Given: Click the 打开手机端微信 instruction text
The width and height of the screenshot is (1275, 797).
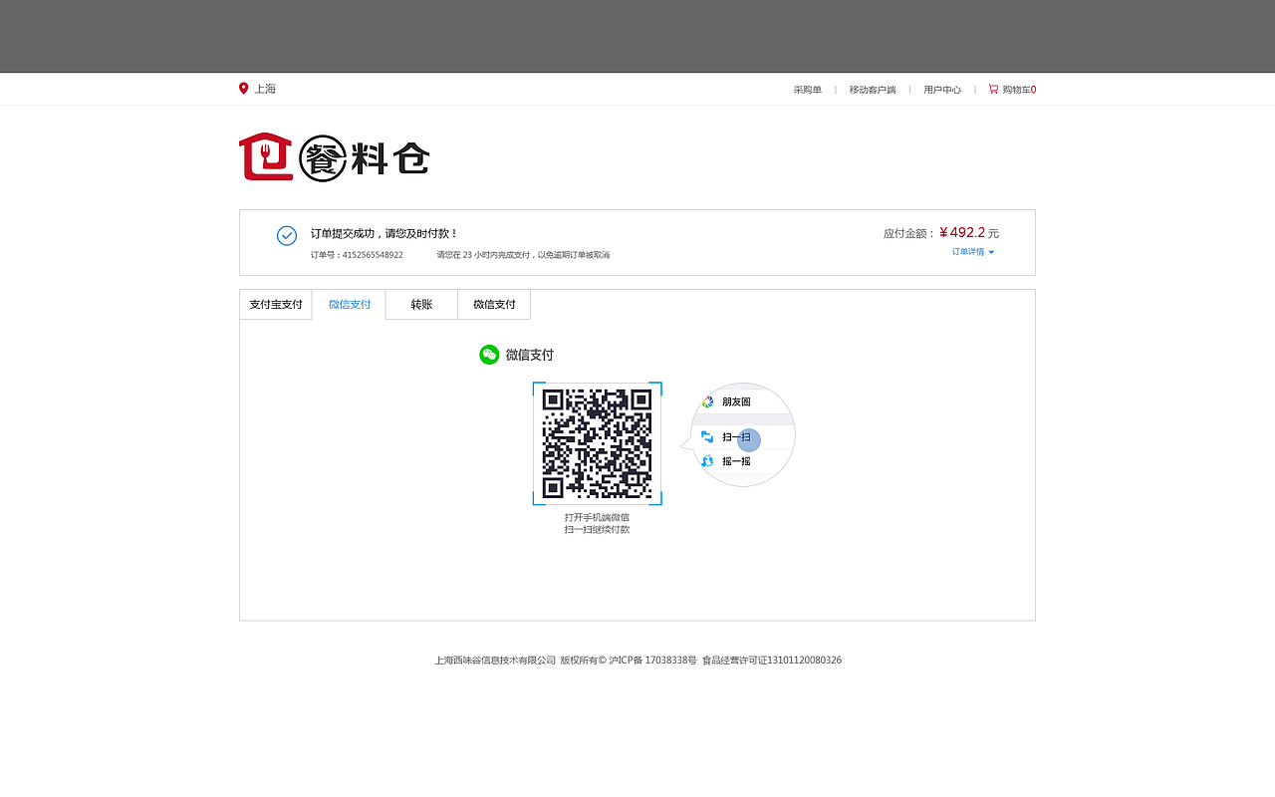Looking at the screenshot, I should [597, 517].
